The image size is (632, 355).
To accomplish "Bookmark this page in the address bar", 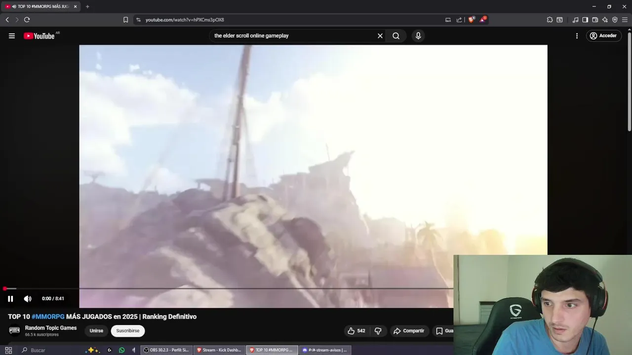I will (x=125, y=20).
